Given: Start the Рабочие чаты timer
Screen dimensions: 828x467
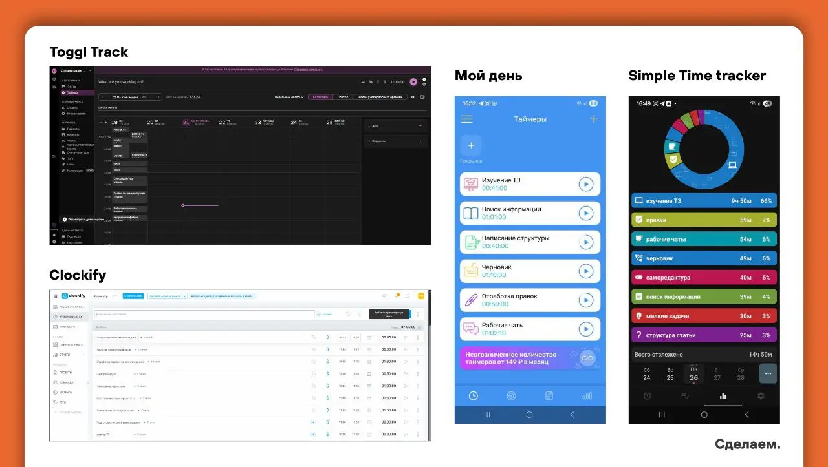Looking at the screenshot, I should [585, 329].
